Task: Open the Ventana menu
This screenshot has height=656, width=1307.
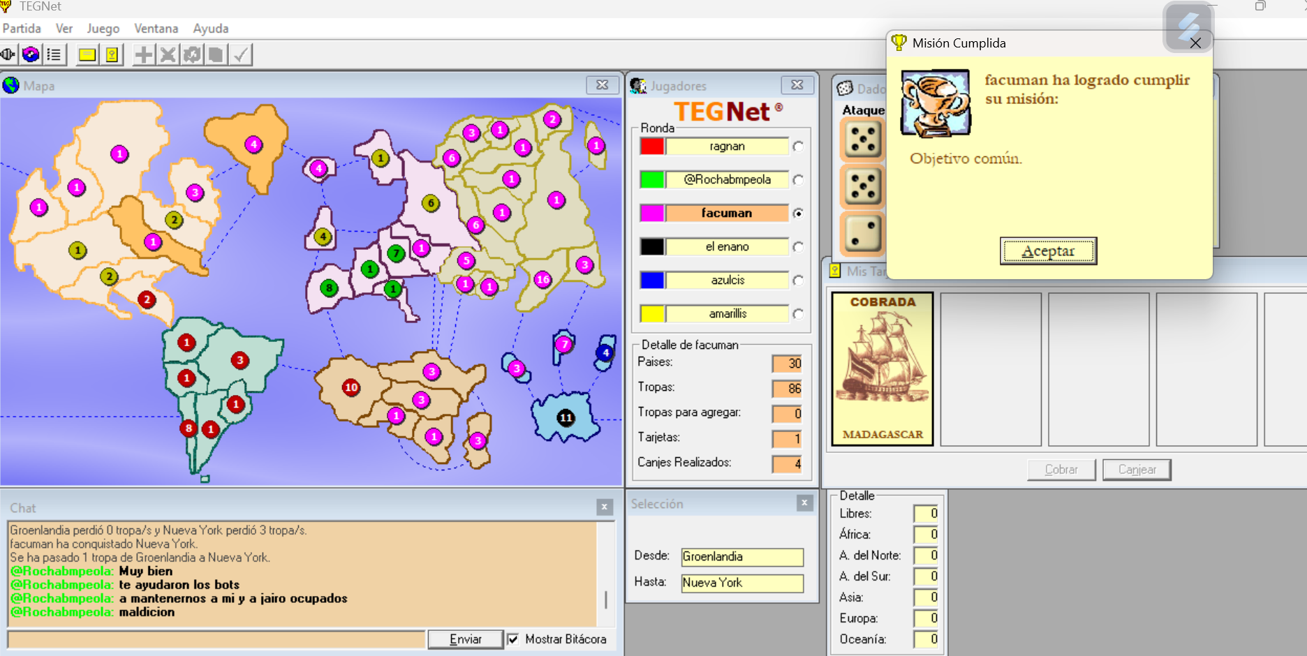Action: tap(156, 29)
